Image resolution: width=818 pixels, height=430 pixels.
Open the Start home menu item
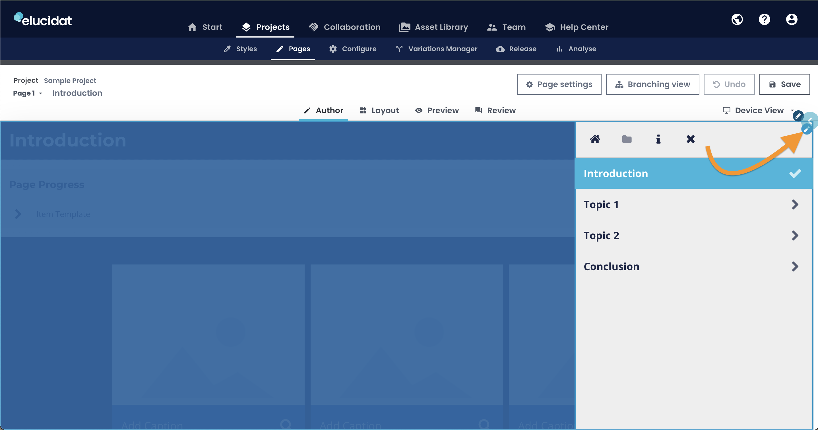pyautogui.click(x=205, y=27)
